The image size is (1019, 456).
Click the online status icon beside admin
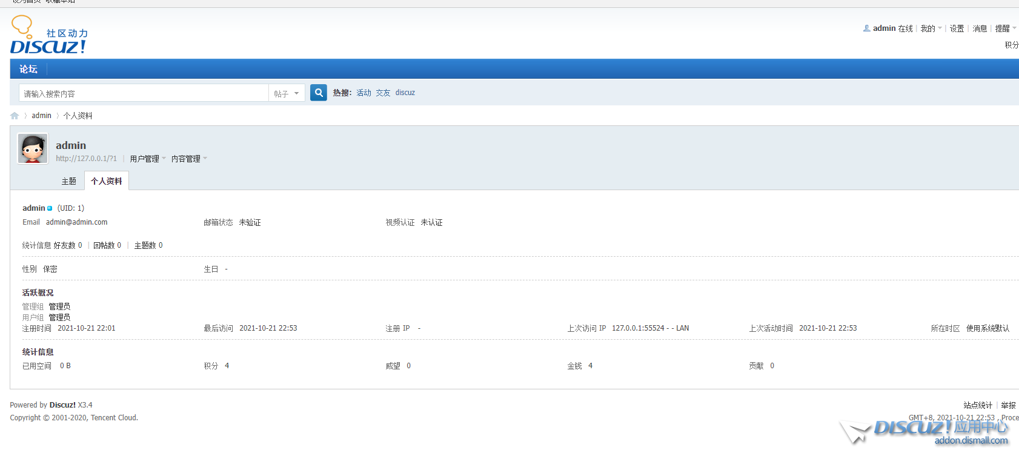(50, 208)
